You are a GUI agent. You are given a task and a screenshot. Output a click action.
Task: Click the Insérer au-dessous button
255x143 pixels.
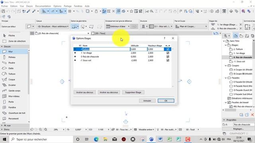[x=109, y=93]
